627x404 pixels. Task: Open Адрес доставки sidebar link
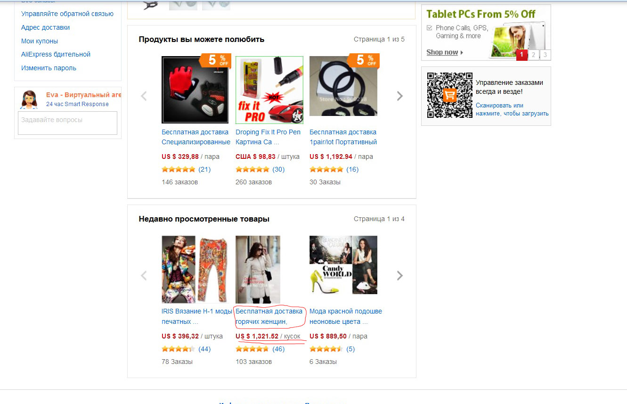pos(45,27)
